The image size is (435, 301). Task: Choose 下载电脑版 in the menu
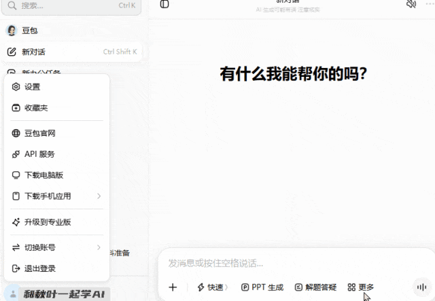pyautogui.click(x=56, y=175)
